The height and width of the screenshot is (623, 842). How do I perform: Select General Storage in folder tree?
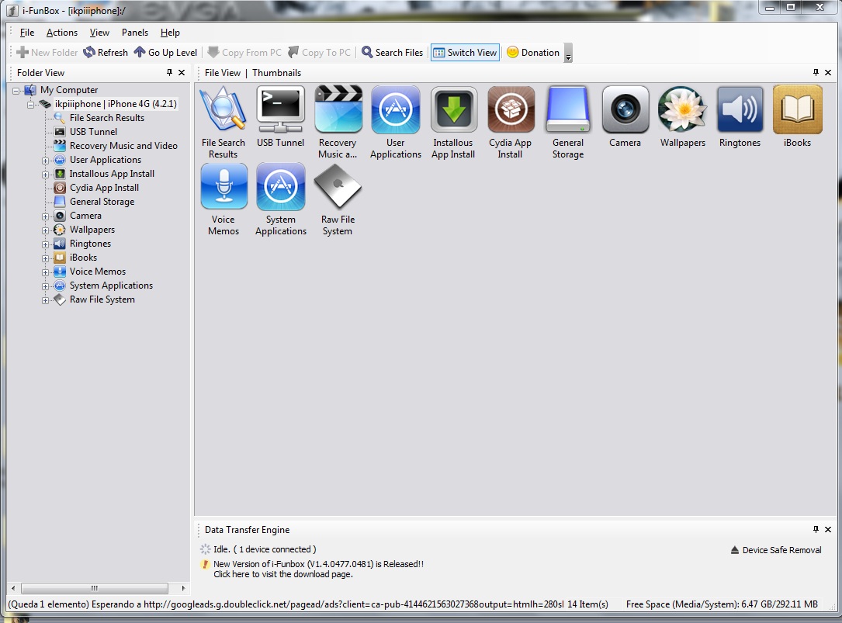tap(102, 202)
